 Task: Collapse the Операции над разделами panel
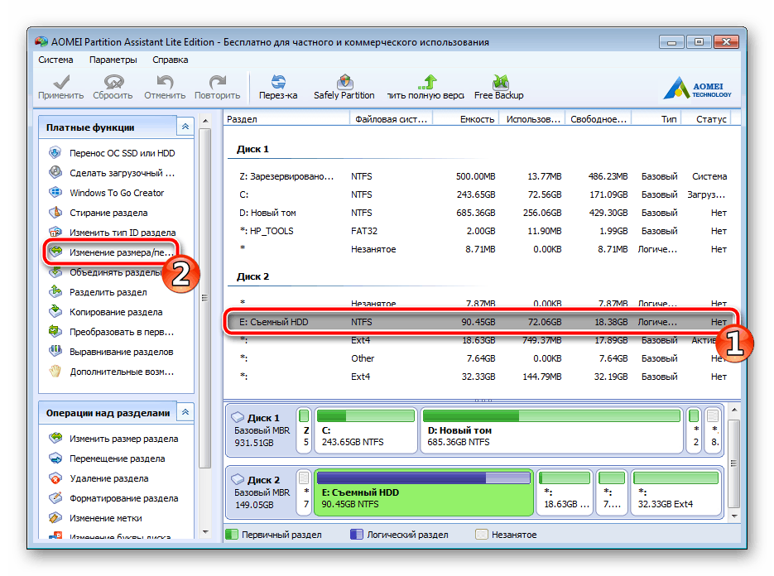coord(185,412)
